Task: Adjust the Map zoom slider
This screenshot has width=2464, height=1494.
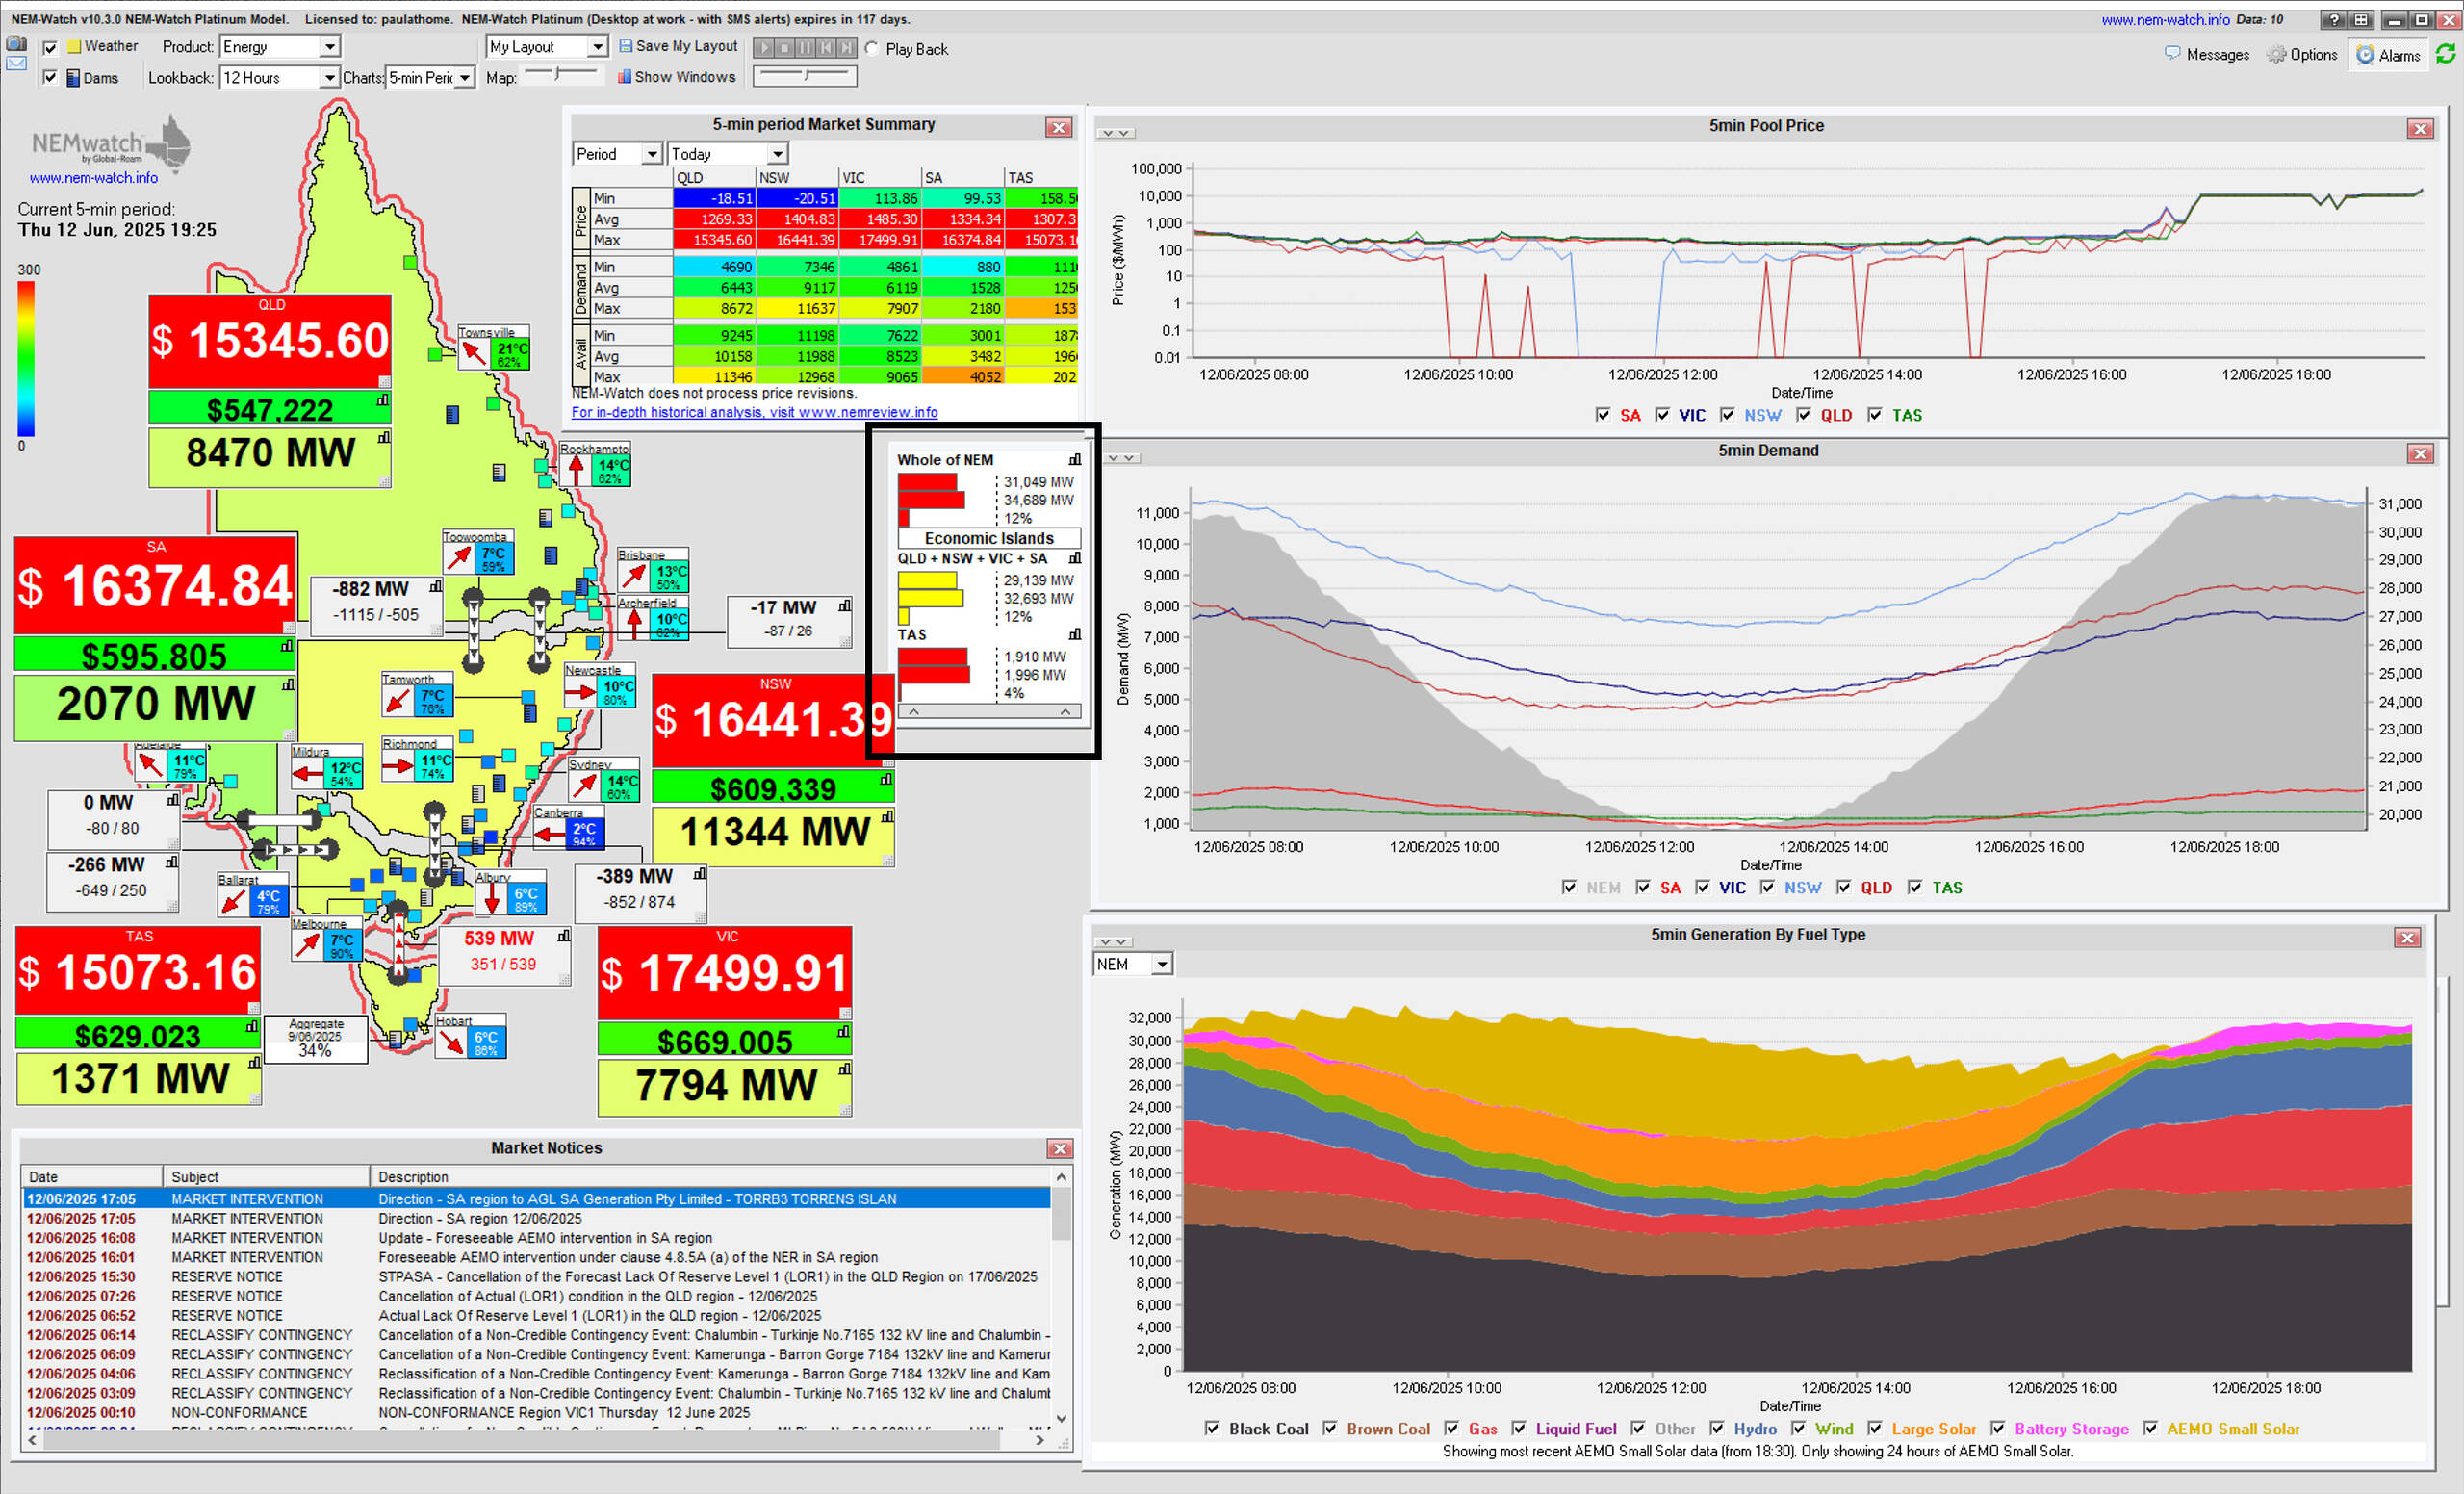Action: [561, 74]
